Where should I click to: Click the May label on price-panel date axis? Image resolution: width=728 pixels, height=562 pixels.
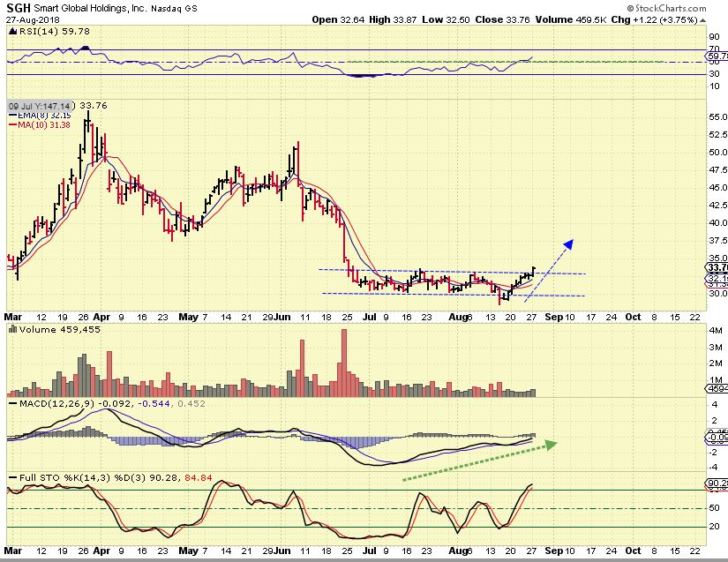click(x=189, y=317)
